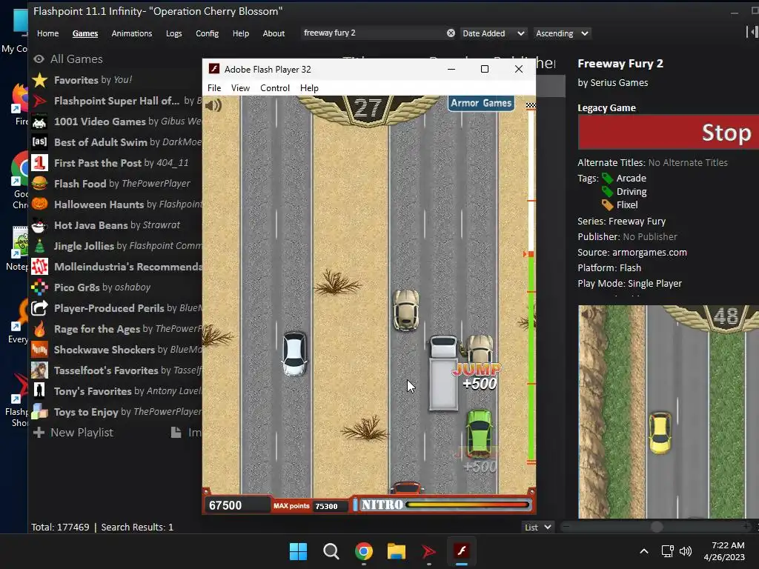The height and width of the screenshot is (569, 759).
Task: Click New Playlist button
Action: [x=73, y=433]
